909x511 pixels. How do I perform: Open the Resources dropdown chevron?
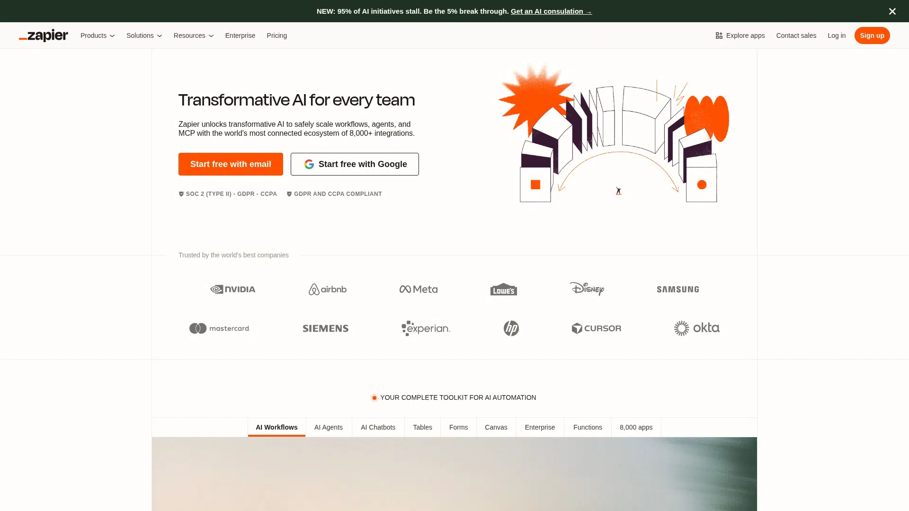click(211, 36)
